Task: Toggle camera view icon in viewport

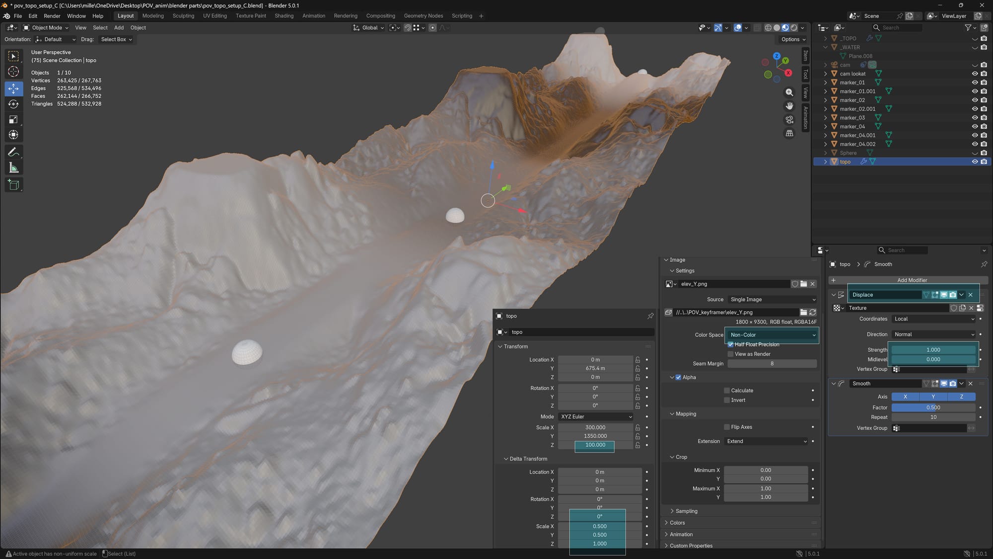Action: click(789, 120)
